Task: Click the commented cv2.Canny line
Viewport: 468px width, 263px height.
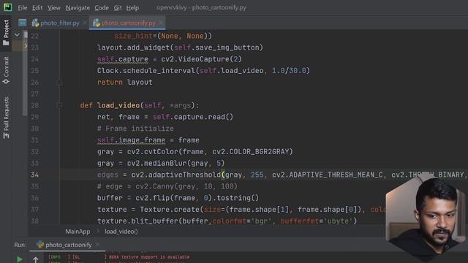Action: pos(167,187)
